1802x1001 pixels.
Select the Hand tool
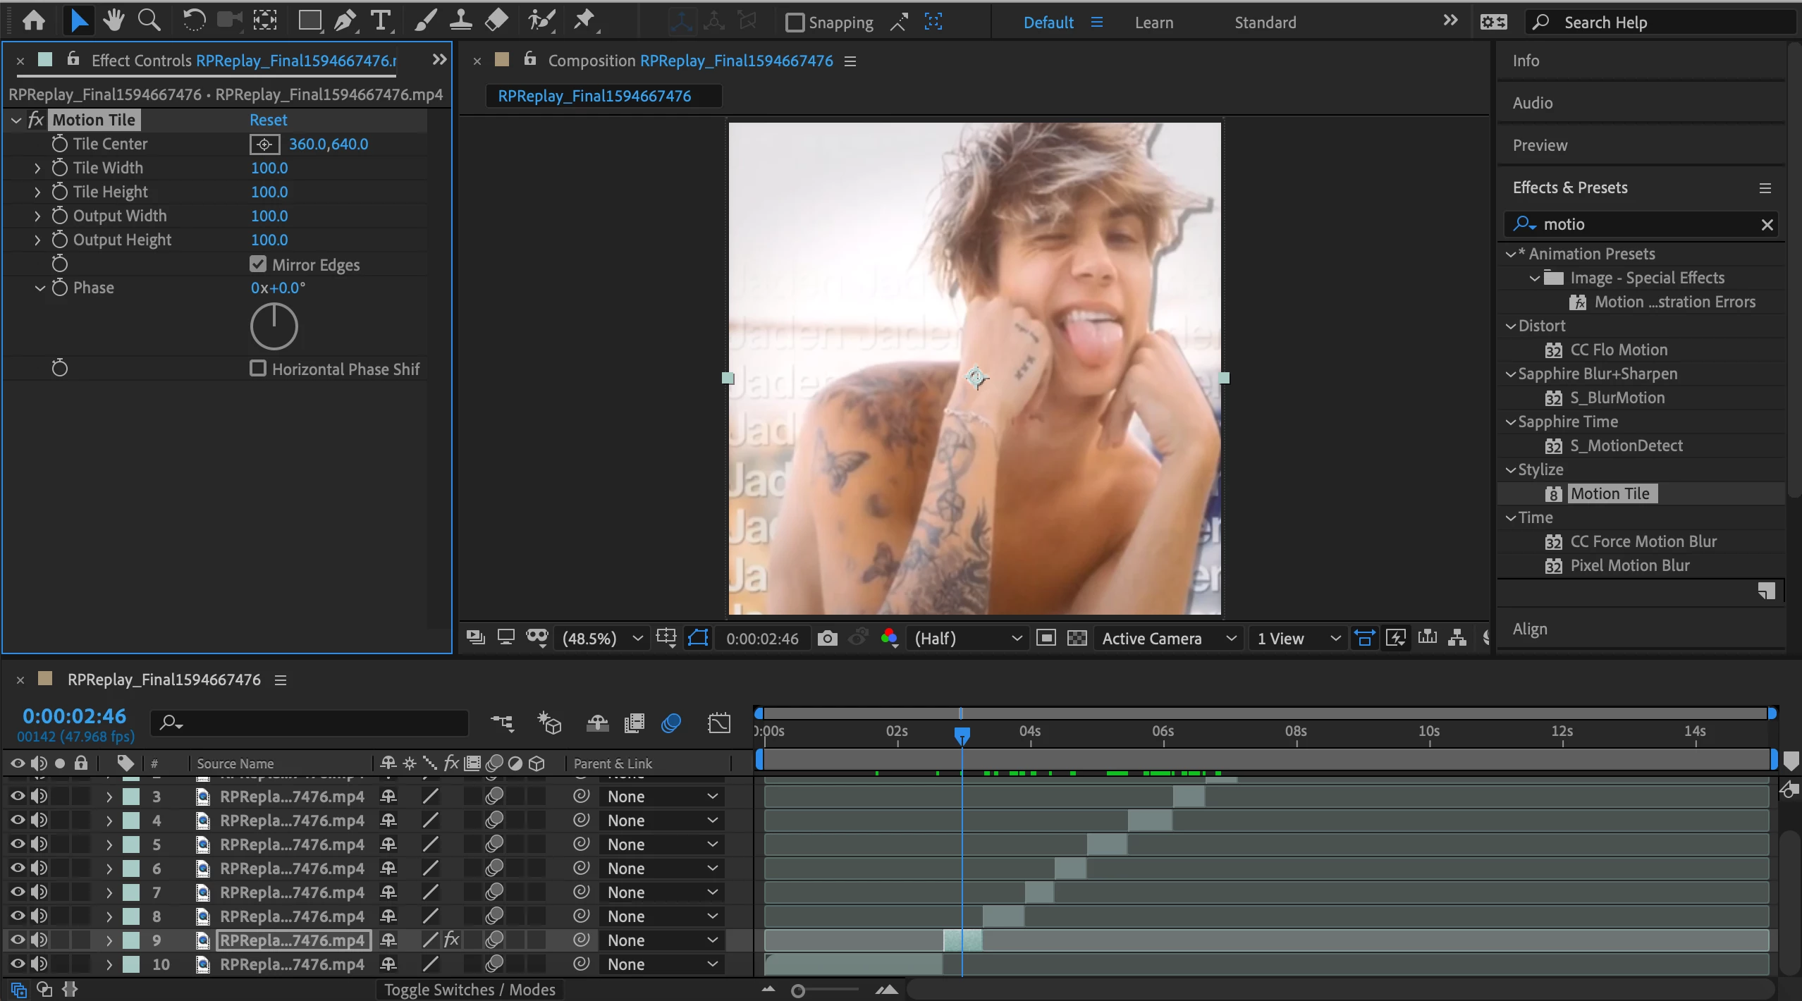coord(113,20)
